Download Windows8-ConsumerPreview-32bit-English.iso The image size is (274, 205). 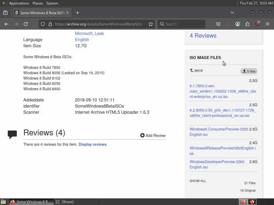[219, 132]
